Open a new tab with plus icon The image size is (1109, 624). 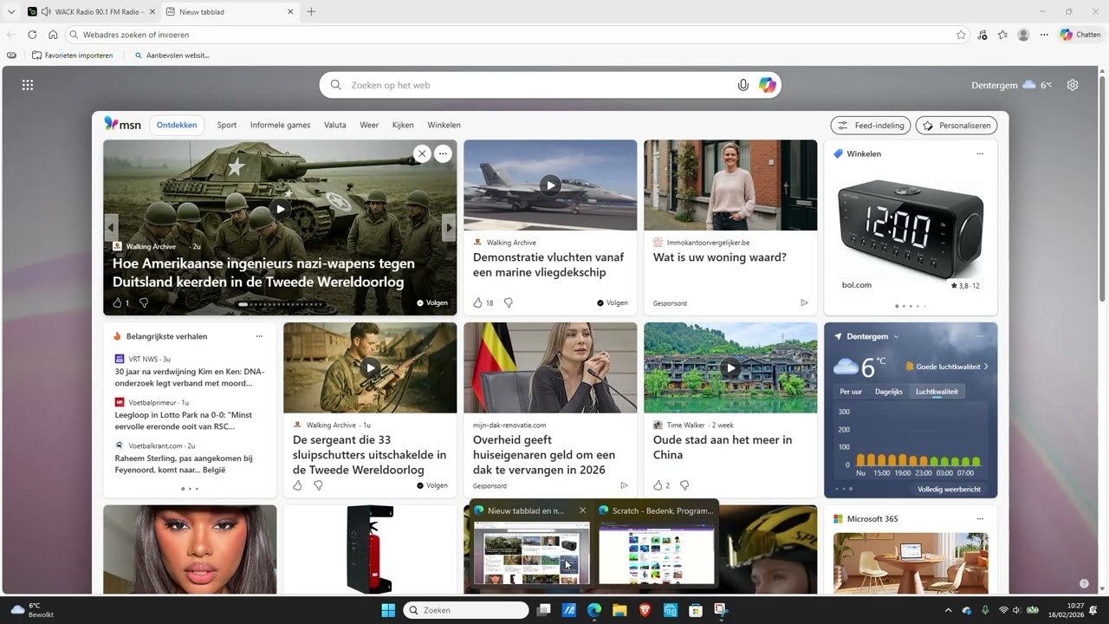click(x=311, y=12)
